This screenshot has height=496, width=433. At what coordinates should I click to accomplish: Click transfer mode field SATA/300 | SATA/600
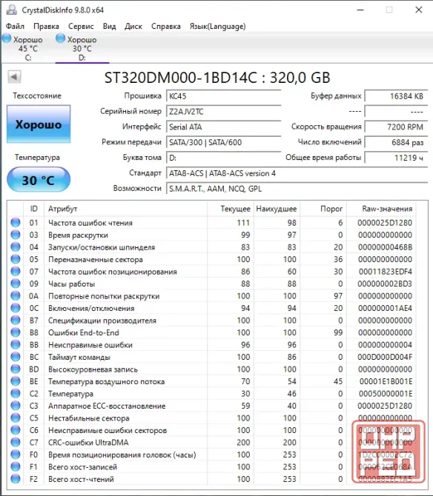click(x=224, y=142)
